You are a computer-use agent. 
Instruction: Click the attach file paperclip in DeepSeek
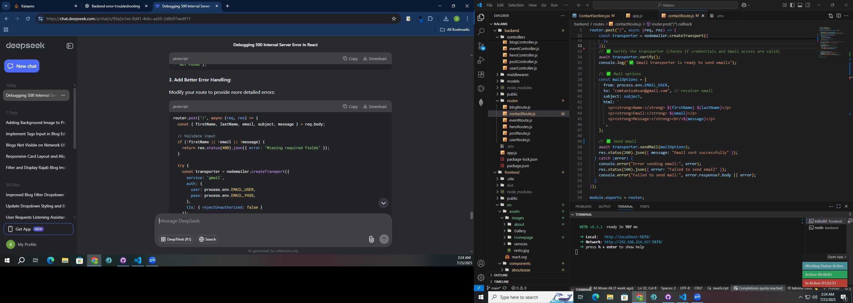371,239
